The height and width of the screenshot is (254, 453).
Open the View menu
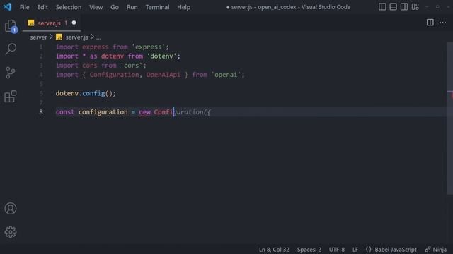click(x=96, y=7)
